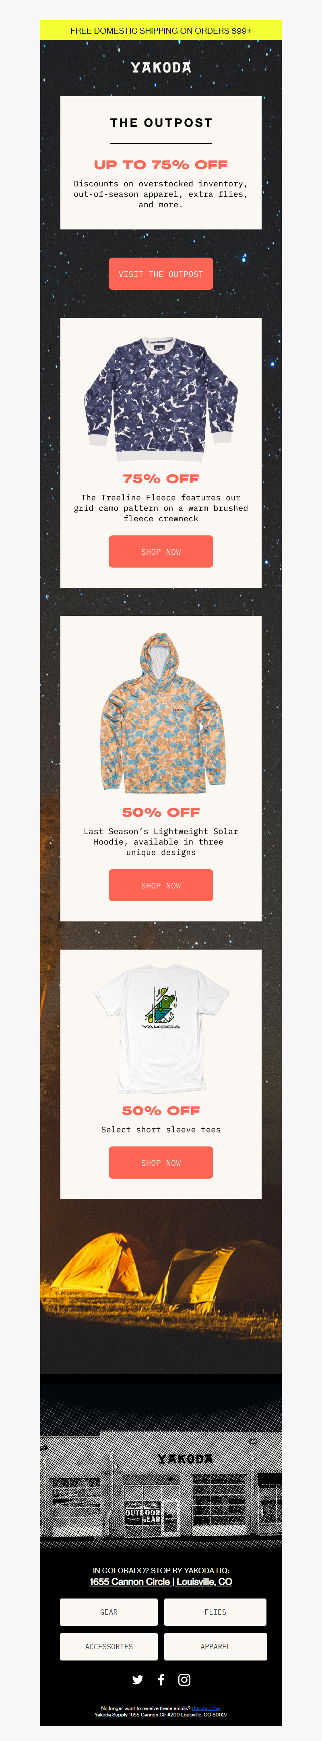322x1741 pixels.
Task: Open the APPAREL category
Action: click(x=215, y=1646)
